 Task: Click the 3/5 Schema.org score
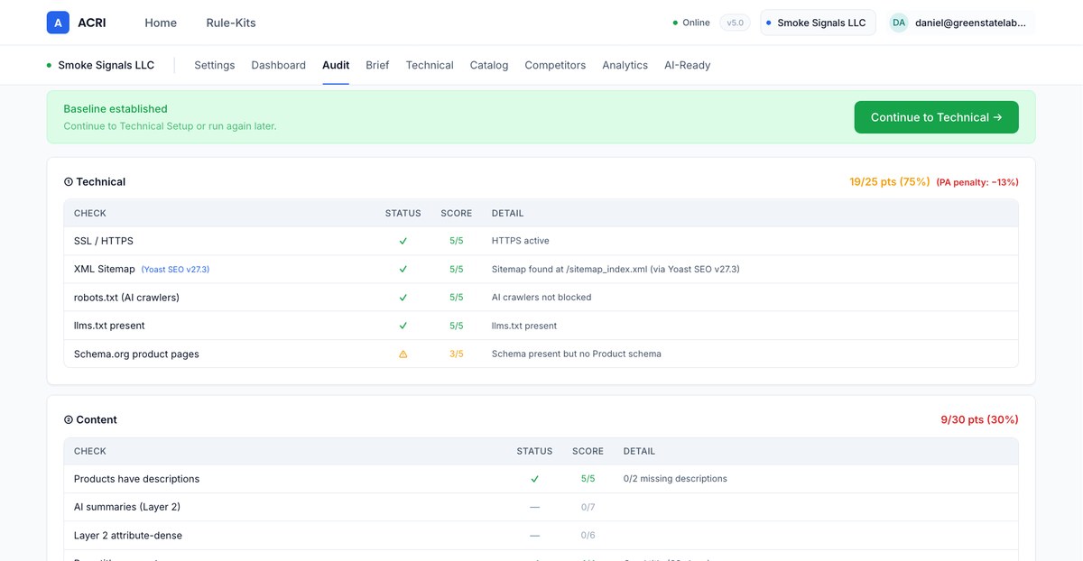tap(457, 354)
